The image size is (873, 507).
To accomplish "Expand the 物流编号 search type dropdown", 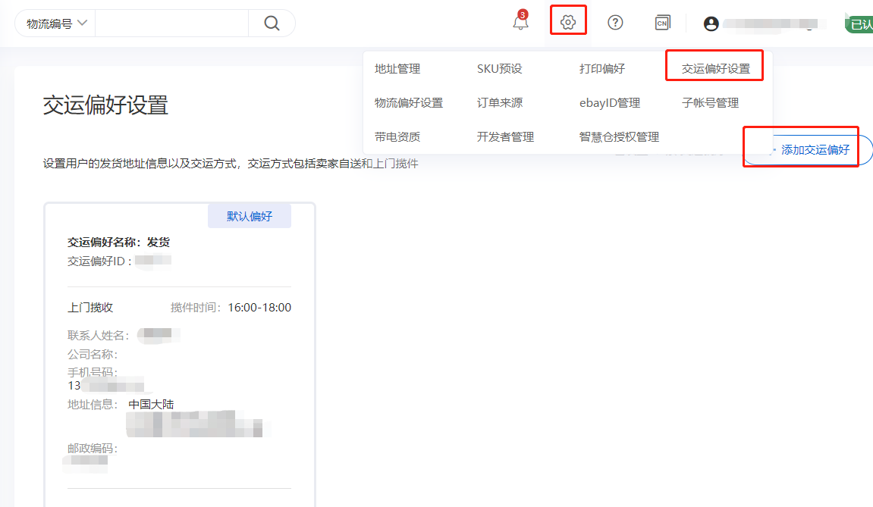I will [x=57, y=23].
